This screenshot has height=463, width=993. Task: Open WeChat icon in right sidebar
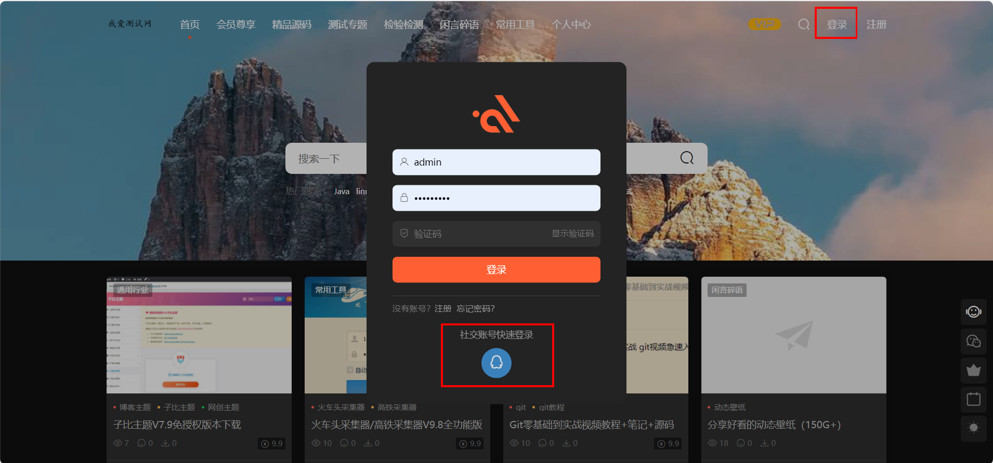click(x=973, y=341)
